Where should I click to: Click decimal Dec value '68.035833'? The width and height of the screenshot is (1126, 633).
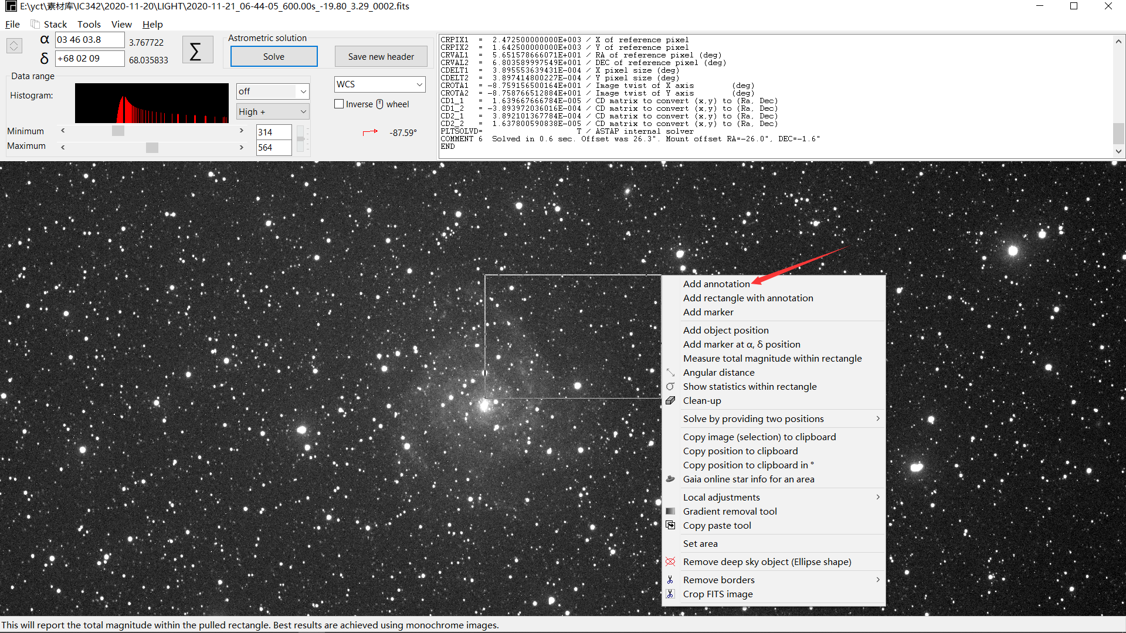click(x=148, y=60)
